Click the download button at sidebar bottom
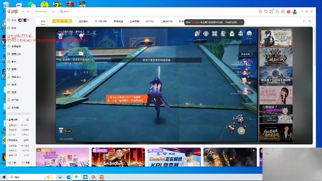Image resolution: width=322 pixels, height=181 pixels. point(12,162)
